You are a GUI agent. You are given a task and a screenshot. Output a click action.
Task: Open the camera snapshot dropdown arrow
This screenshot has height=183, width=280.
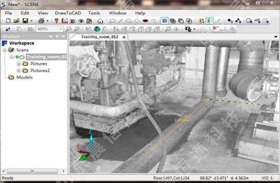(194, 29)
